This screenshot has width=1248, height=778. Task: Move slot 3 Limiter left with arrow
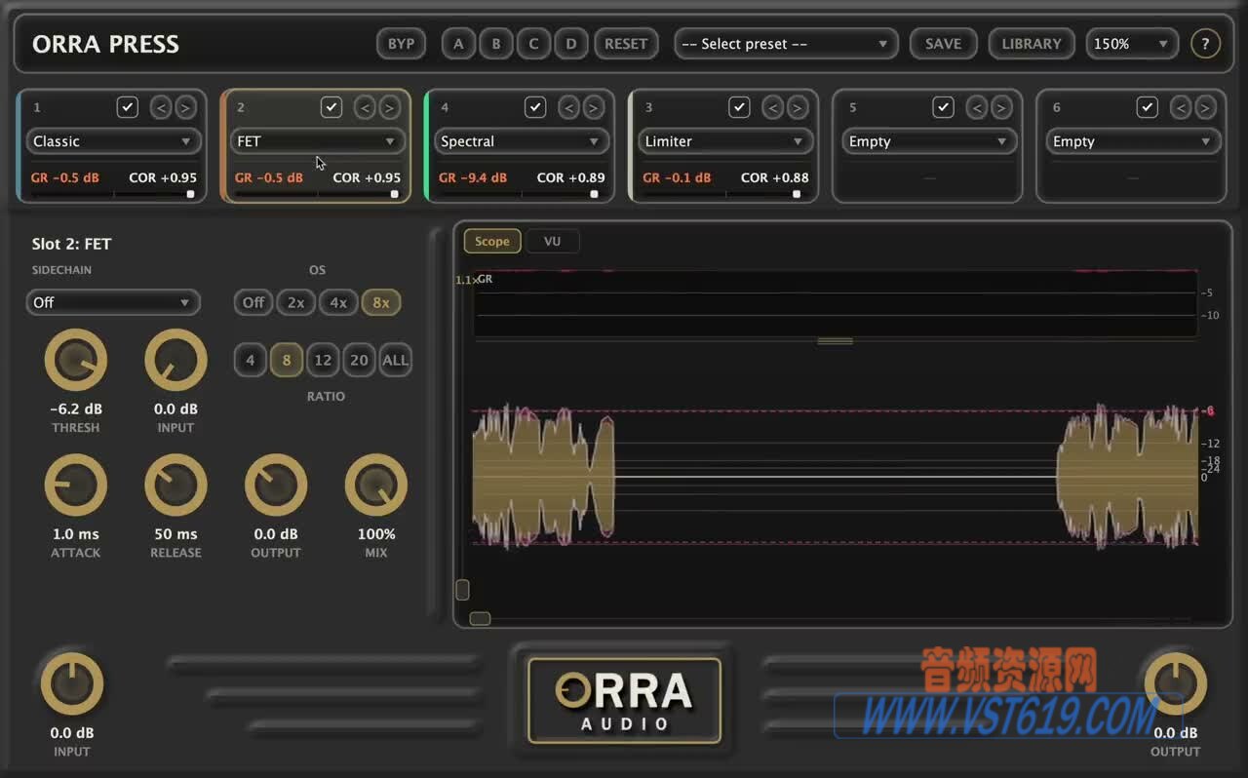[773, 107]
